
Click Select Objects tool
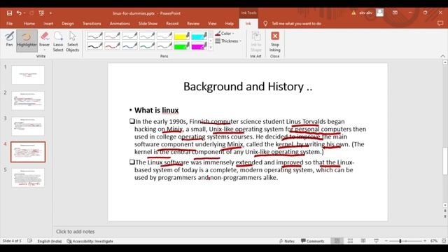72,41
